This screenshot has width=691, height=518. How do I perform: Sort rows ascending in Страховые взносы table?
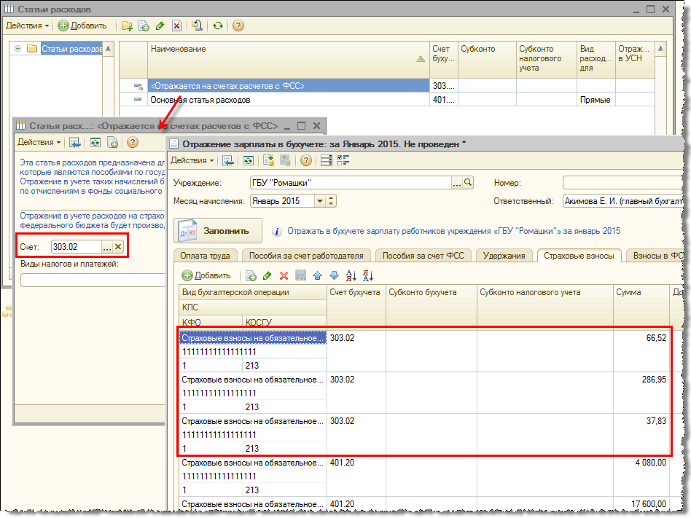[351, 275]
